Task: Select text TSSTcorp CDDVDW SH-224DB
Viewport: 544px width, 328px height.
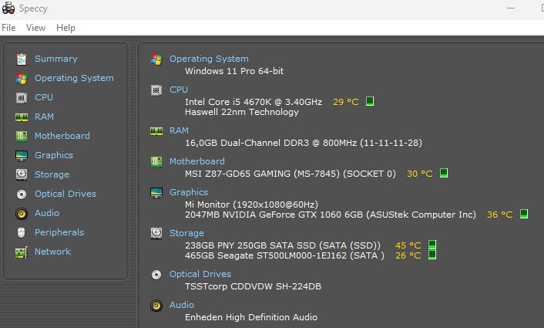Action: (254, 286)
